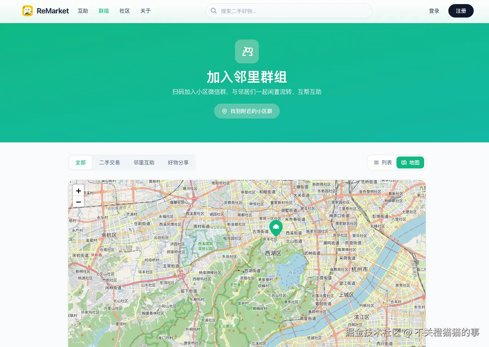Image resolution: width=489 pixels, height=347 pixels.
Task: Click 西溪国家湿地公园 label on map
Action: [x=206, y=246]
